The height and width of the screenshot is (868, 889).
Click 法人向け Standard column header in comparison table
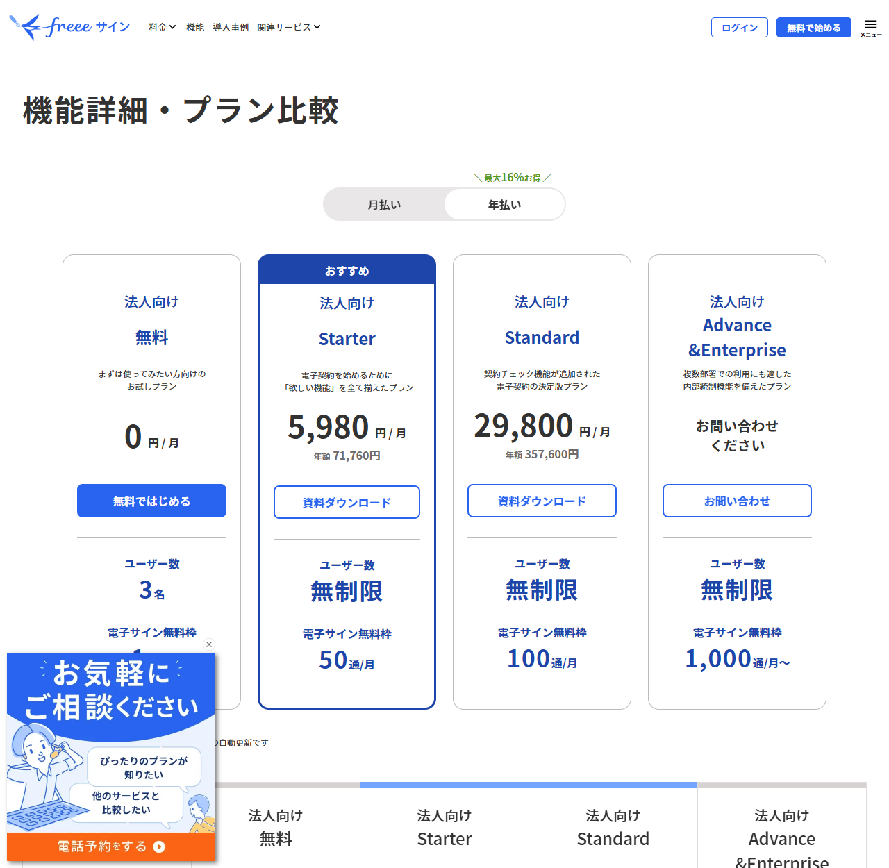(x=613, y=827)
